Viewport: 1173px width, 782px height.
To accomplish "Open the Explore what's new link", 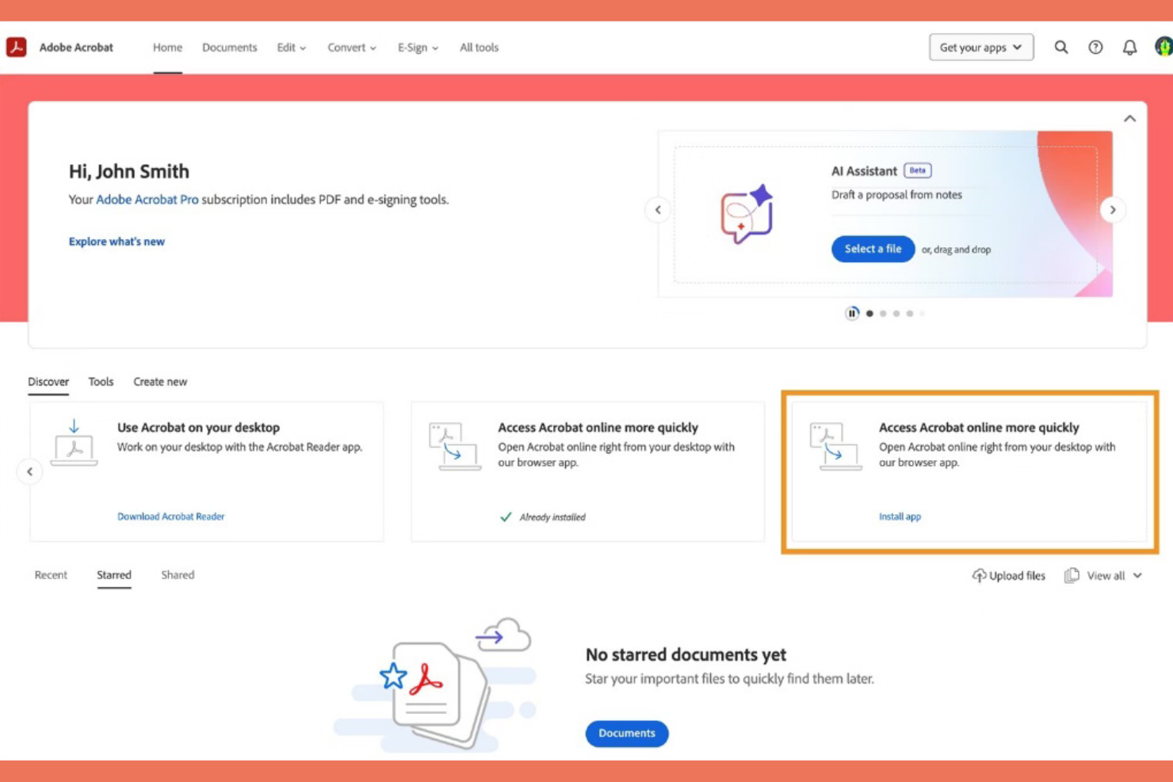I will [x=117, y=242].
